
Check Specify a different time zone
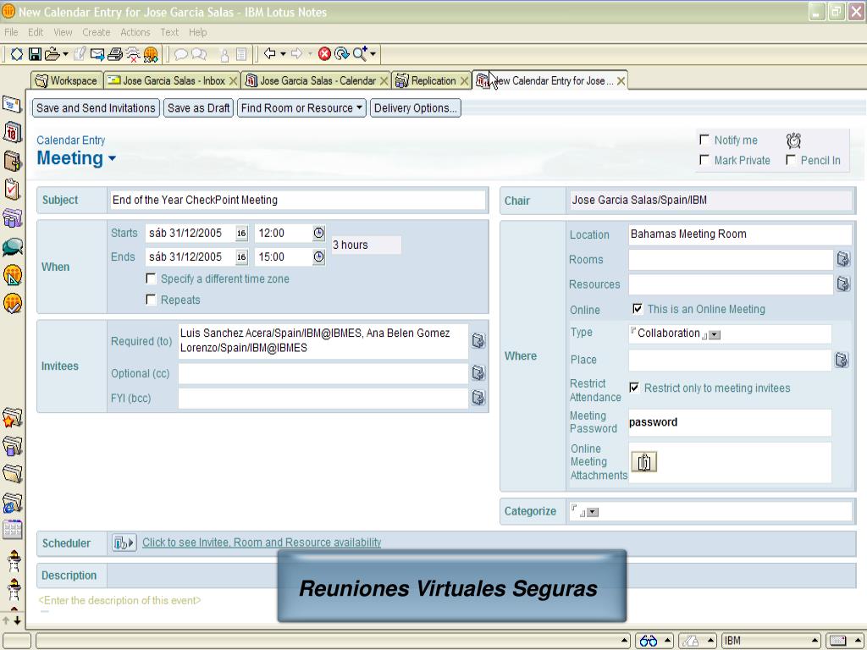tap(151, 278)
